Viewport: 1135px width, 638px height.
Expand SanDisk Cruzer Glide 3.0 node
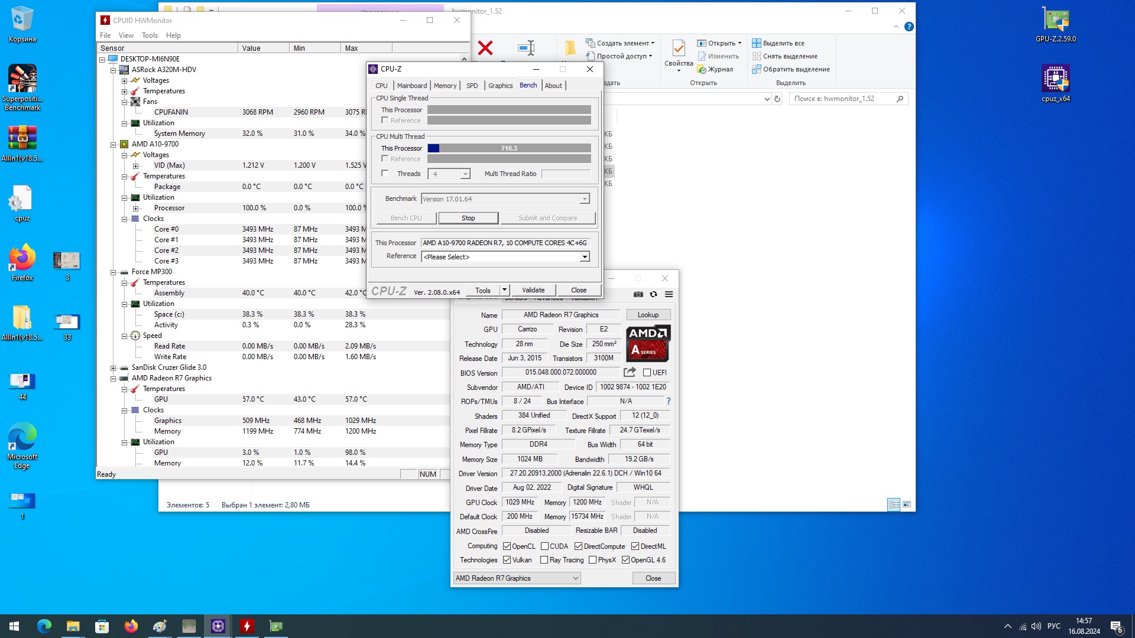113,368
